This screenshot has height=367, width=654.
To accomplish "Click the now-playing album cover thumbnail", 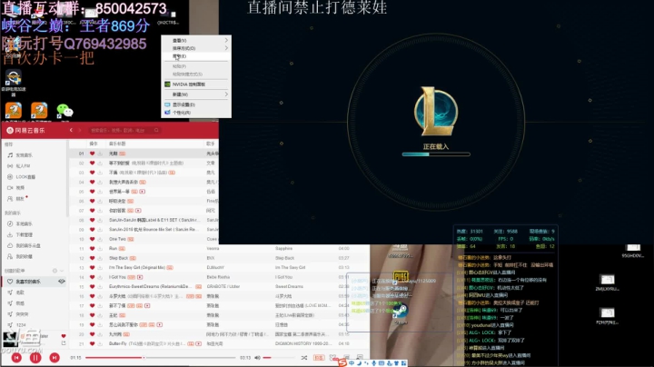I will click(10, 339).
